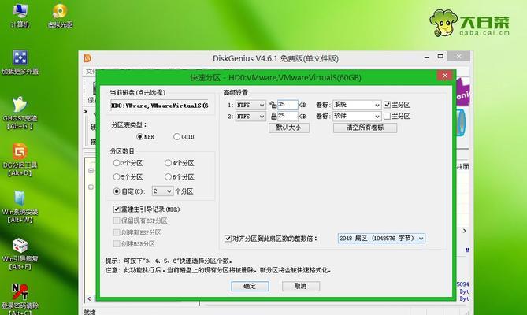Image resolution: width=527 pixels, height=315 pixels.
Task: Click partition 1 size field showing 35
Action: pyautogui.click(x=288, y=105)
